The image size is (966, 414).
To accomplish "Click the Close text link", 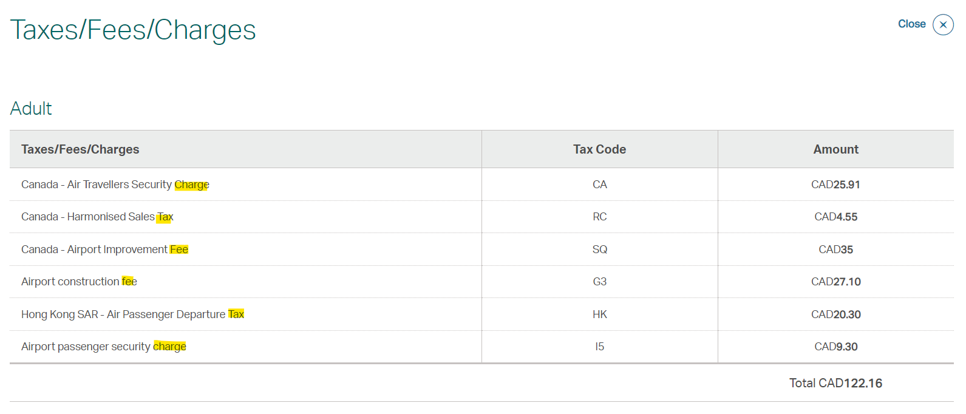I will pos(911,24).
